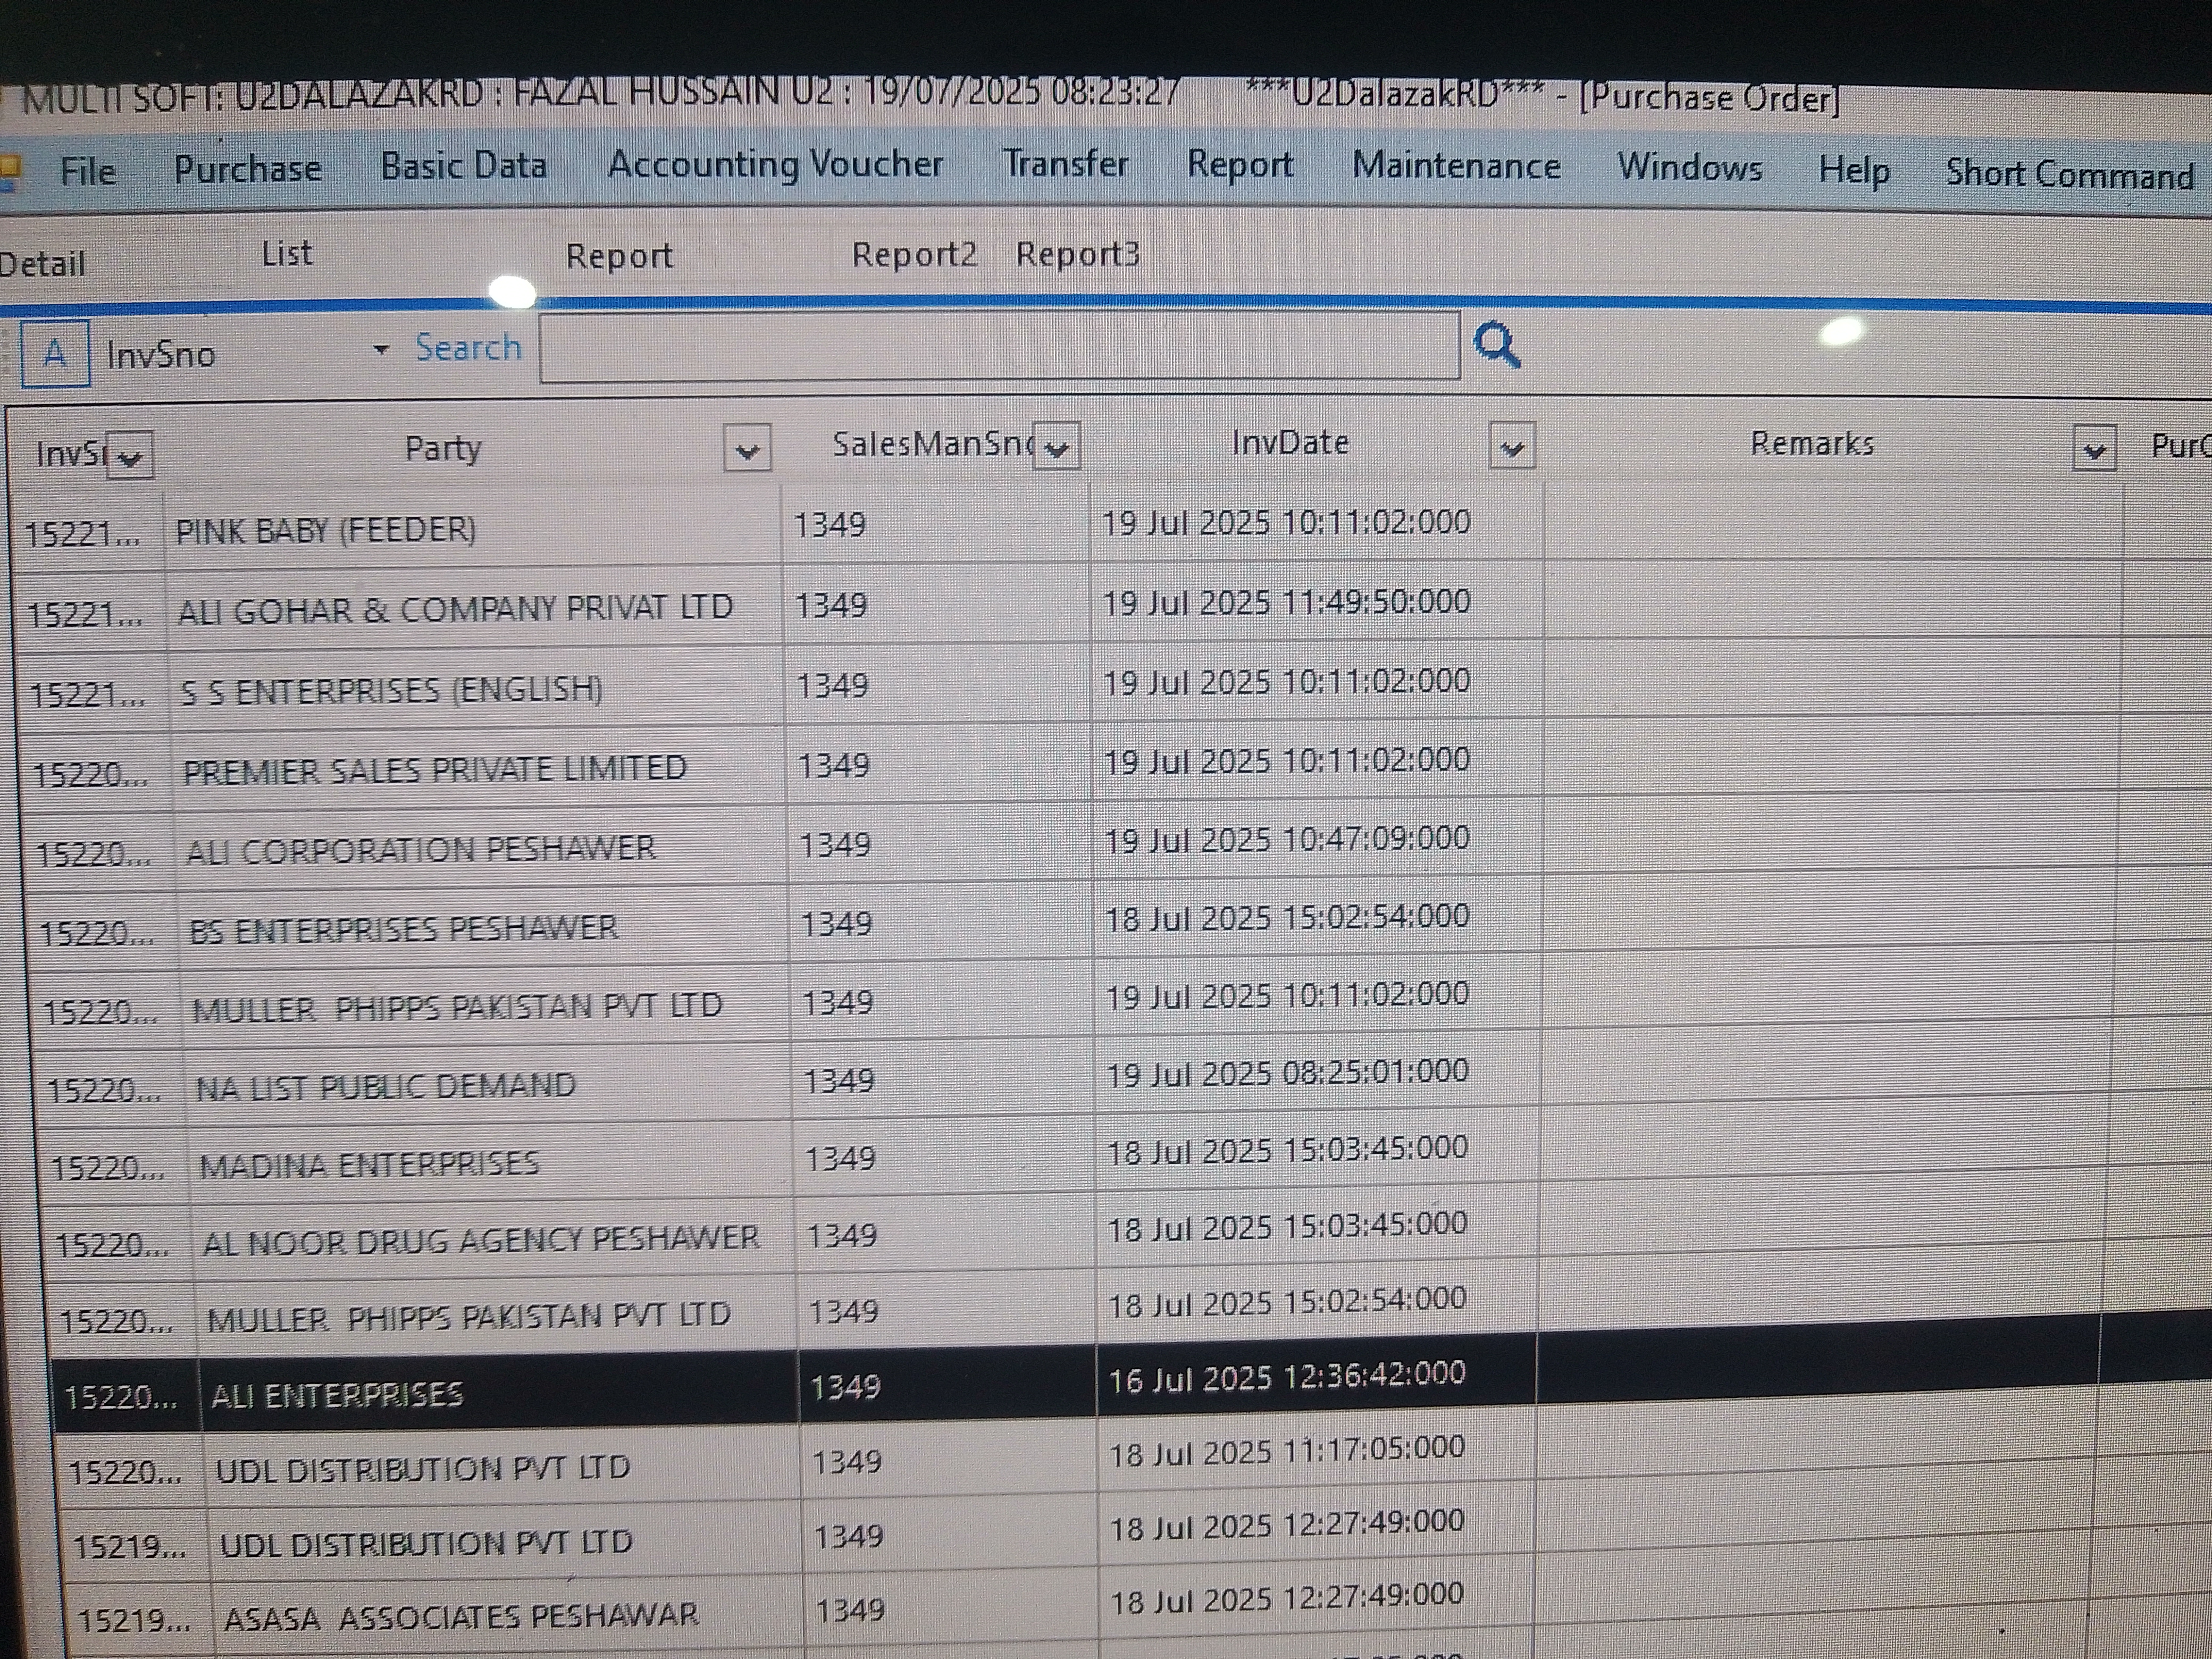Switch to the Report2 tab
Screen dimensions: 2212x1659
point(913,255)
